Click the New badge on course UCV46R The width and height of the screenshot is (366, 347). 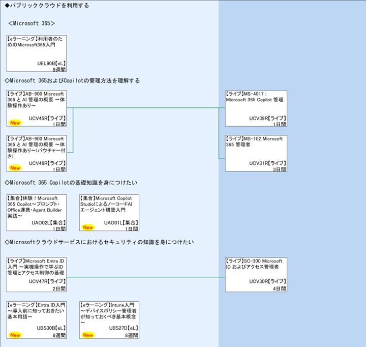[15, 168]
